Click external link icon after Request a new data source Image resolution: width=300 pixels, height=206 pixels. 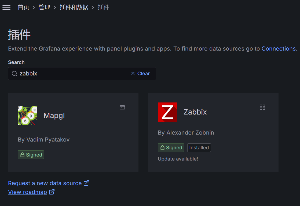coord(86,183)
